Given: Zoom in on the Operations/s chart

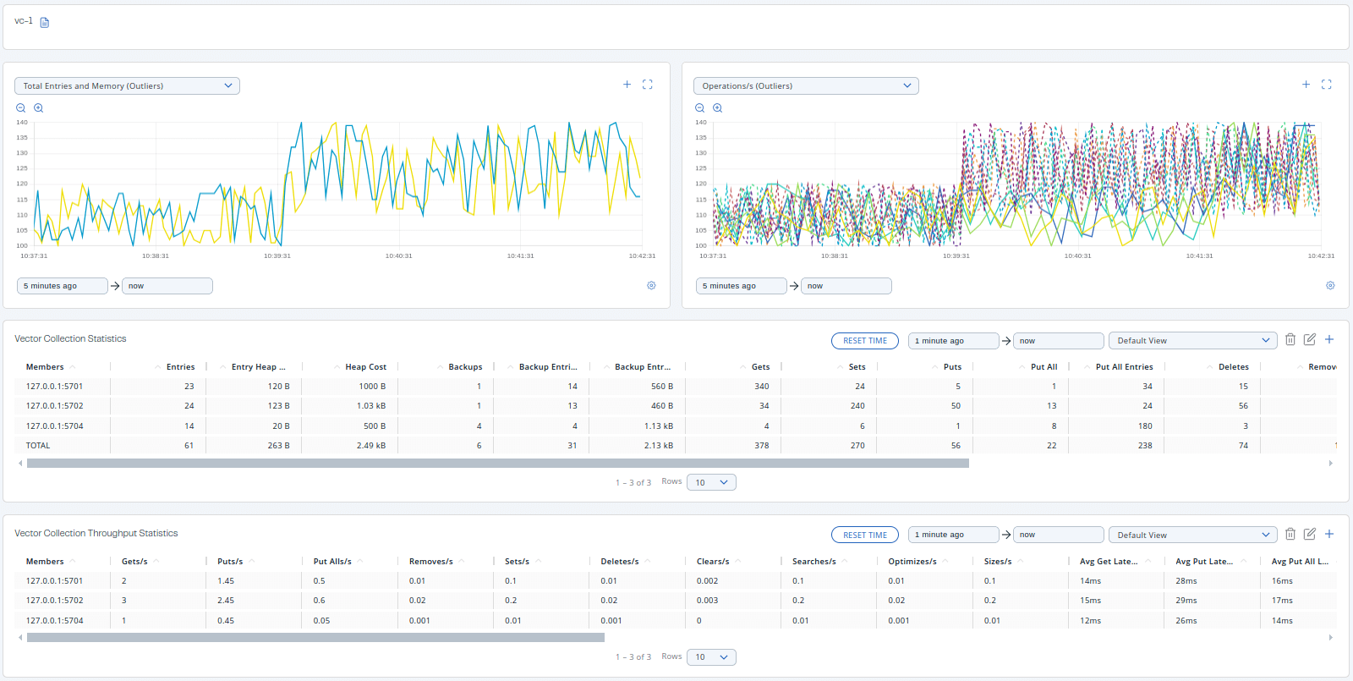Looking at the screenshot, I should [x=717, y=108].
